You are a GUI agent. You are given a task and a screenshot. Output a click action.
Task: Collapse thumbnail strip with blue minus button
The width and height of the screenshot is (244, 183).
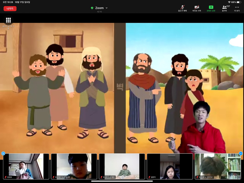(x=241, y=153)
